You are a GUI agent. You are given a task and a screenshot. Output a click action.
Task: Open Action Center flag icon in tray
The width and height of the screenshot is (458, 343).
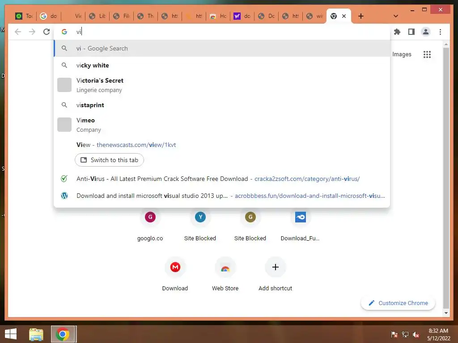(394, 335)
